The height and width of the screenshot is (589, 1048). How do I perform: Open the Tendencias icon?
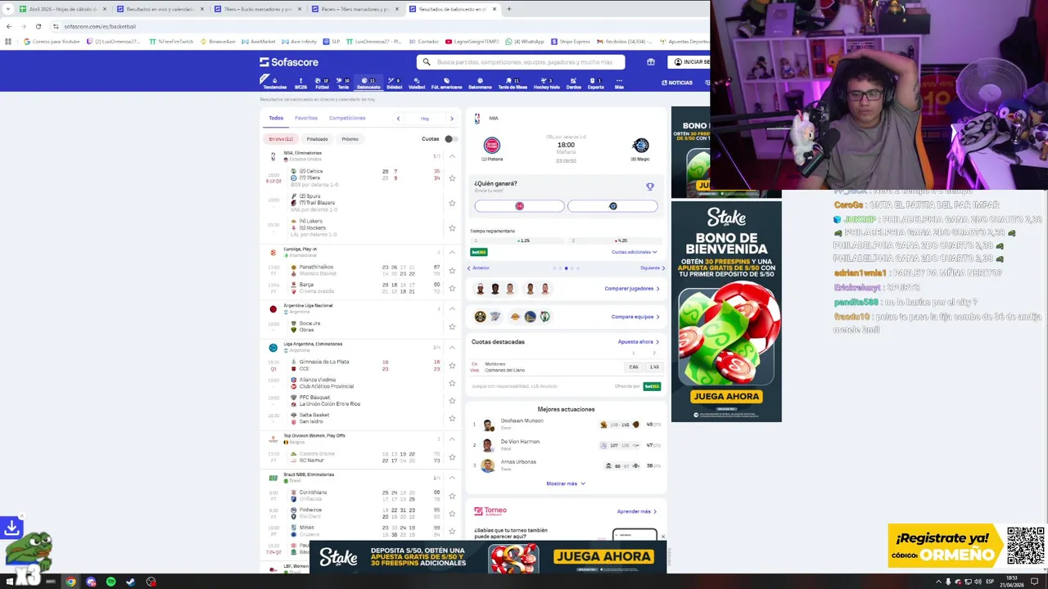274,83
